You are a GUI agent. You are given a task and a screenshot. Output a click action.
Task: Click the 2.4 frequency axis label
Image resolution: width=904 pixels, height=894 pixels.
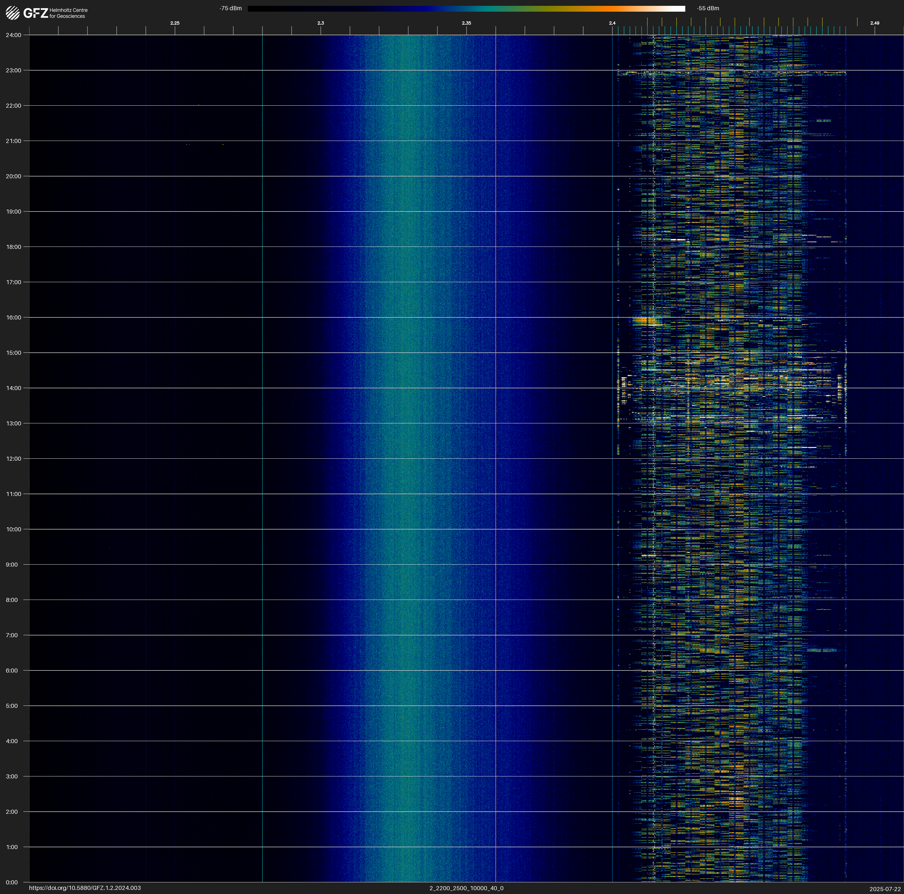(x=612, y=23)
